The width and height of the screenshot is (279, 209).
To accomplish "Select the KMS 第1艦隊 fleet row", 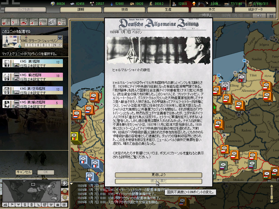I will [33, 63].
